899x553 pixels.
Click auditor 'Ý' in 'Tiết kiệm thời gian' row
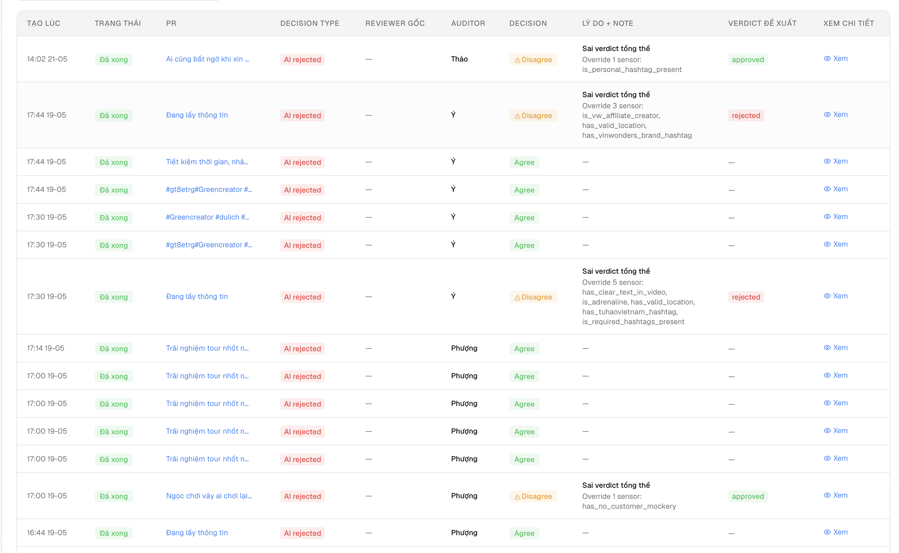[453, 161]
